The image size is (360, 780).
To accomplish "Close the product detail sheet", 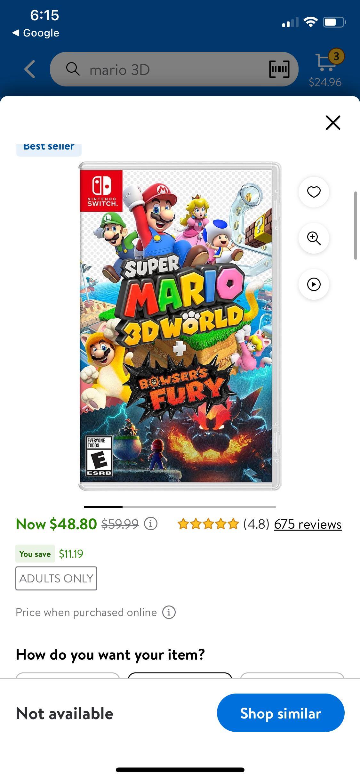I will pos(333,123).
